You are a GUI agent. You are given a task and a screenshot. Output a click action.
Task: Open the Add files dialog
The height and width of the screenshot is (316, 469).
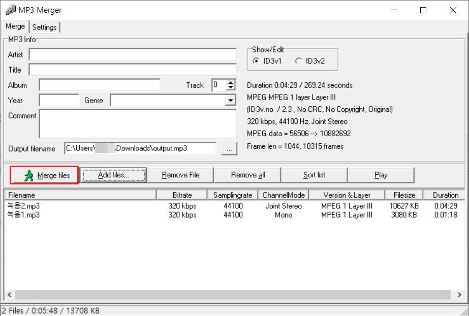114,175
